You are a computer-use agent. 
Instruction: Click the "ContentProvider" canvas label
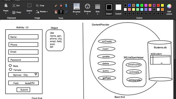point(100,25)
